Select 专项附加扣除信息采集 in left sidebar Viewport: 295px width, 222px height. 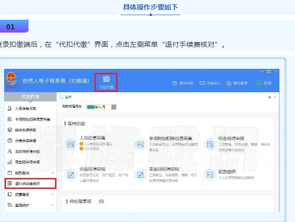[30, 119]
